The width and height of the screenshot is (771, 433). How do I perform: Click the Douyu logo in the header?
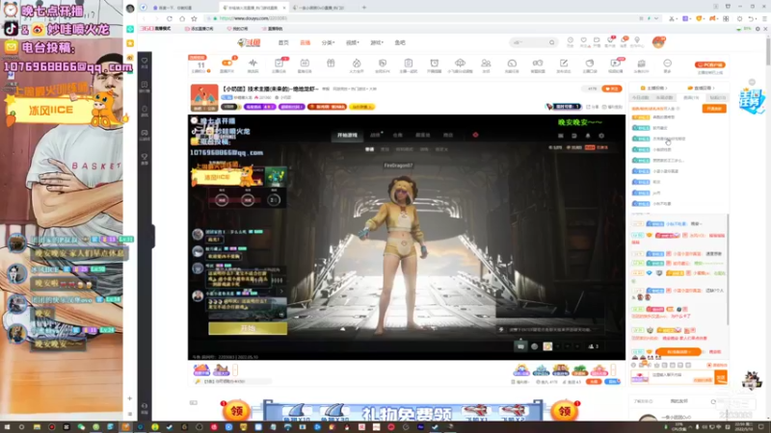point(250,42)
